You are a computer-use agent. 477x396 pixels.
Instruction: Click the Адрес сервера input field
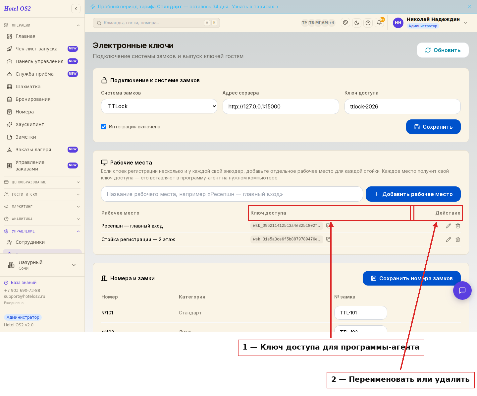(281, 106)
